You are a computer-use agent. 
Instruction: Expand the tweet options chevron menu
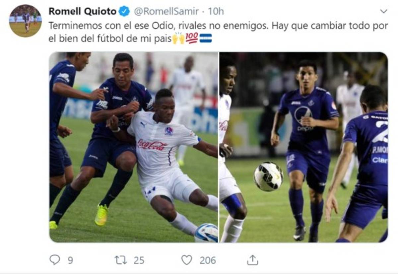coord(383,11)
